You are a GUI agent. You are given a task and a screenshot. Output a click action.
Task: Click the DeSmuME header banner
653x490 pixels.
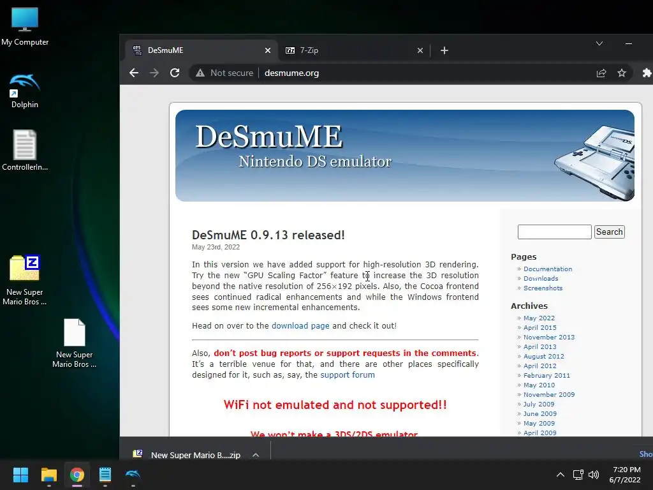click(405, 156)
